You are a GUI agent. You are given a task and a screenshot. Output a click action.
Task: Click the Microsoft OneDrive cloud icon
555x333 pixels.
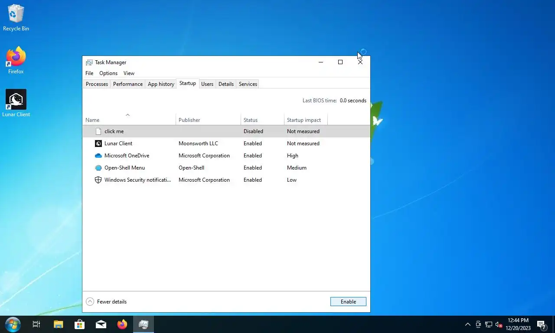point(98,156)
